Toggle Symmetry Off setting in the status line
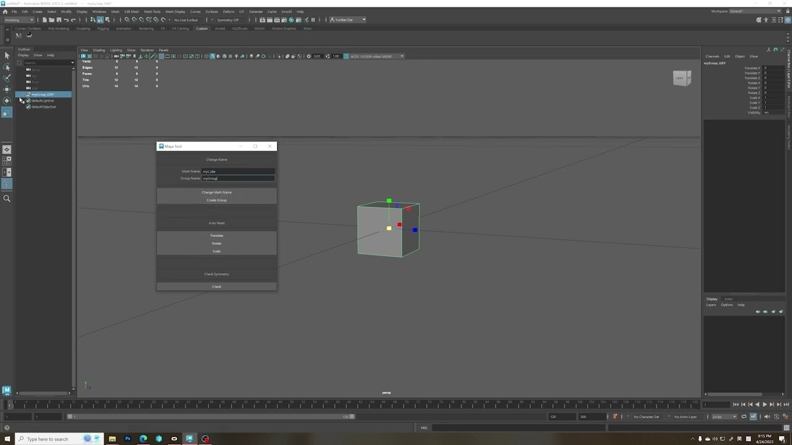This screenshot has height=445, width=792. click(227, 19)
